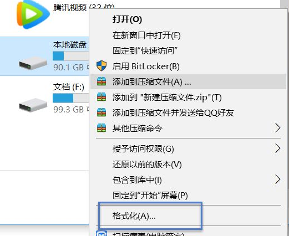Click archive icon beside 新建压缩文件.zip entry
This screenshot has height=236, width=289.
(102, 97)
